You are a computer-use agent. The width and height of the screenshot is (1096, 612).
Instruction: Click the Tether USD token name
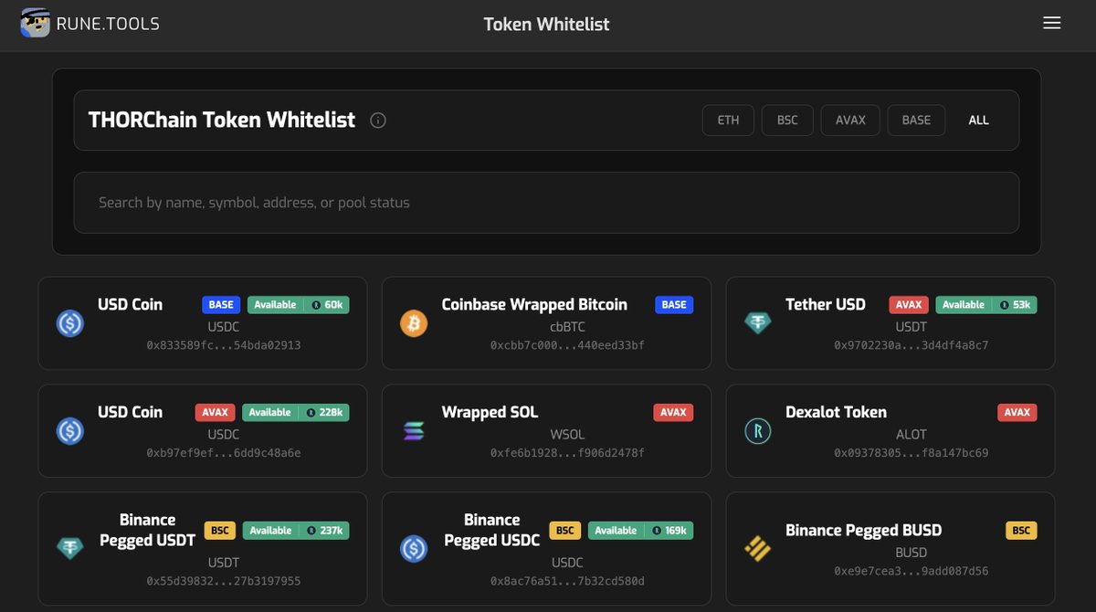[826, 304]
